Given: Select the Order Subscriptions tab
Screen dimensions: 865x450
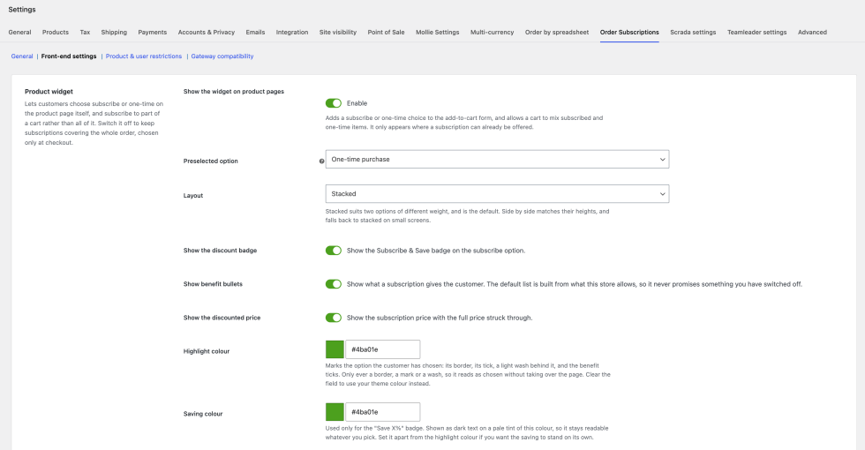Looking at the screenshot, I should point(629,32).
